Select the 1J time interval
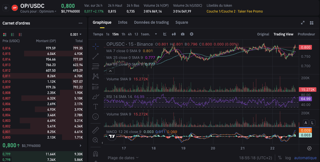 [136, 34]
